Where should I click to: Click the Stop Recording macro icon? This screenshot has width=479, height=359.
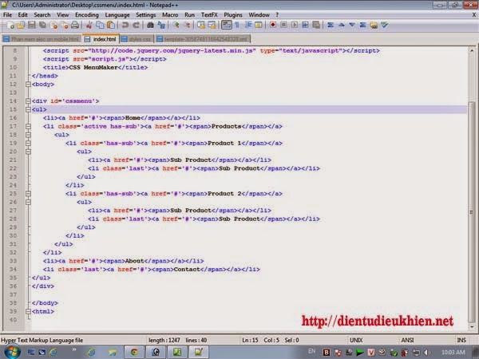(283, 26)
